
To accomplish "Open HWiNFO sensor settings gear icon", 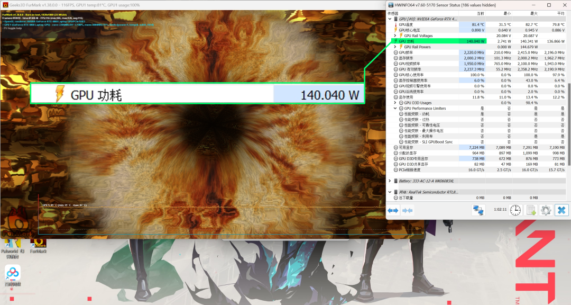I will (x=546, y=210).
